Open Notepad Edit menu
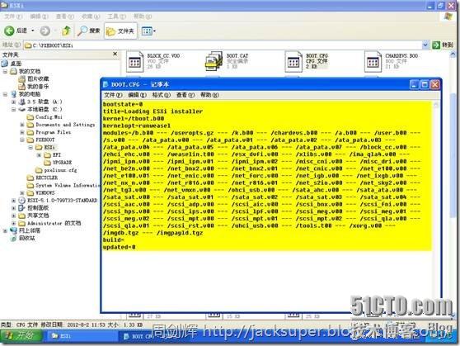This screenshot has height=346, width=460. (137, 95)
